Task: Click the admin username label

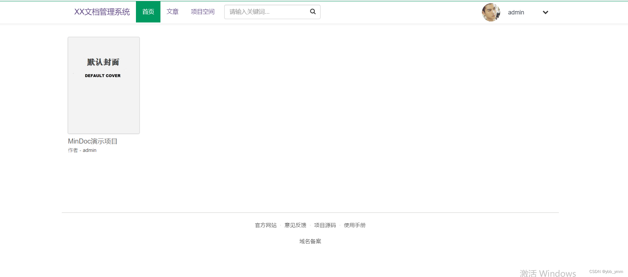Action: [516, 12]
